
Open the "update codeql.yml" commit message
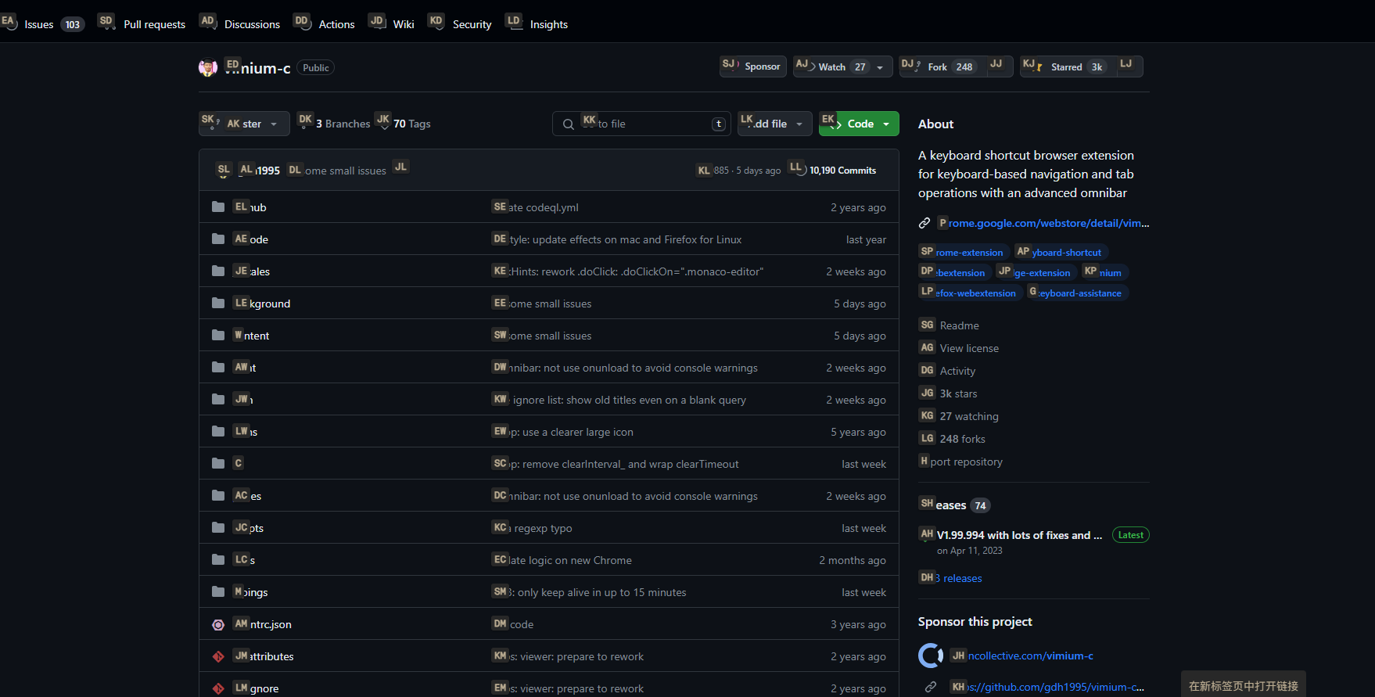pyautogui.click(x=536, y=207)
